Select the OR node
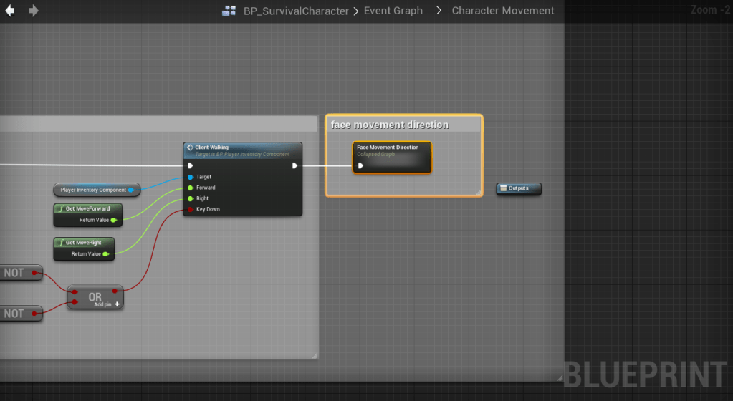The image size is (733, 401). tap(95, 297)
